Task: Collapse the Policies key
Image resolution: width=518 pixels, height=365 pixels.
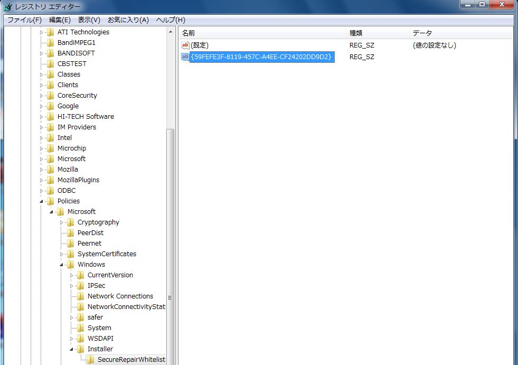Action: coord(41,201)
